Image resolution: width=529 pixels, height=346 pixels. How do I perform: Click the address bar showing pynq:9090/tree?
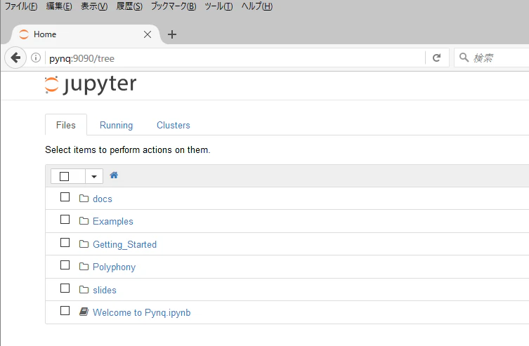[x=235, y=58]
